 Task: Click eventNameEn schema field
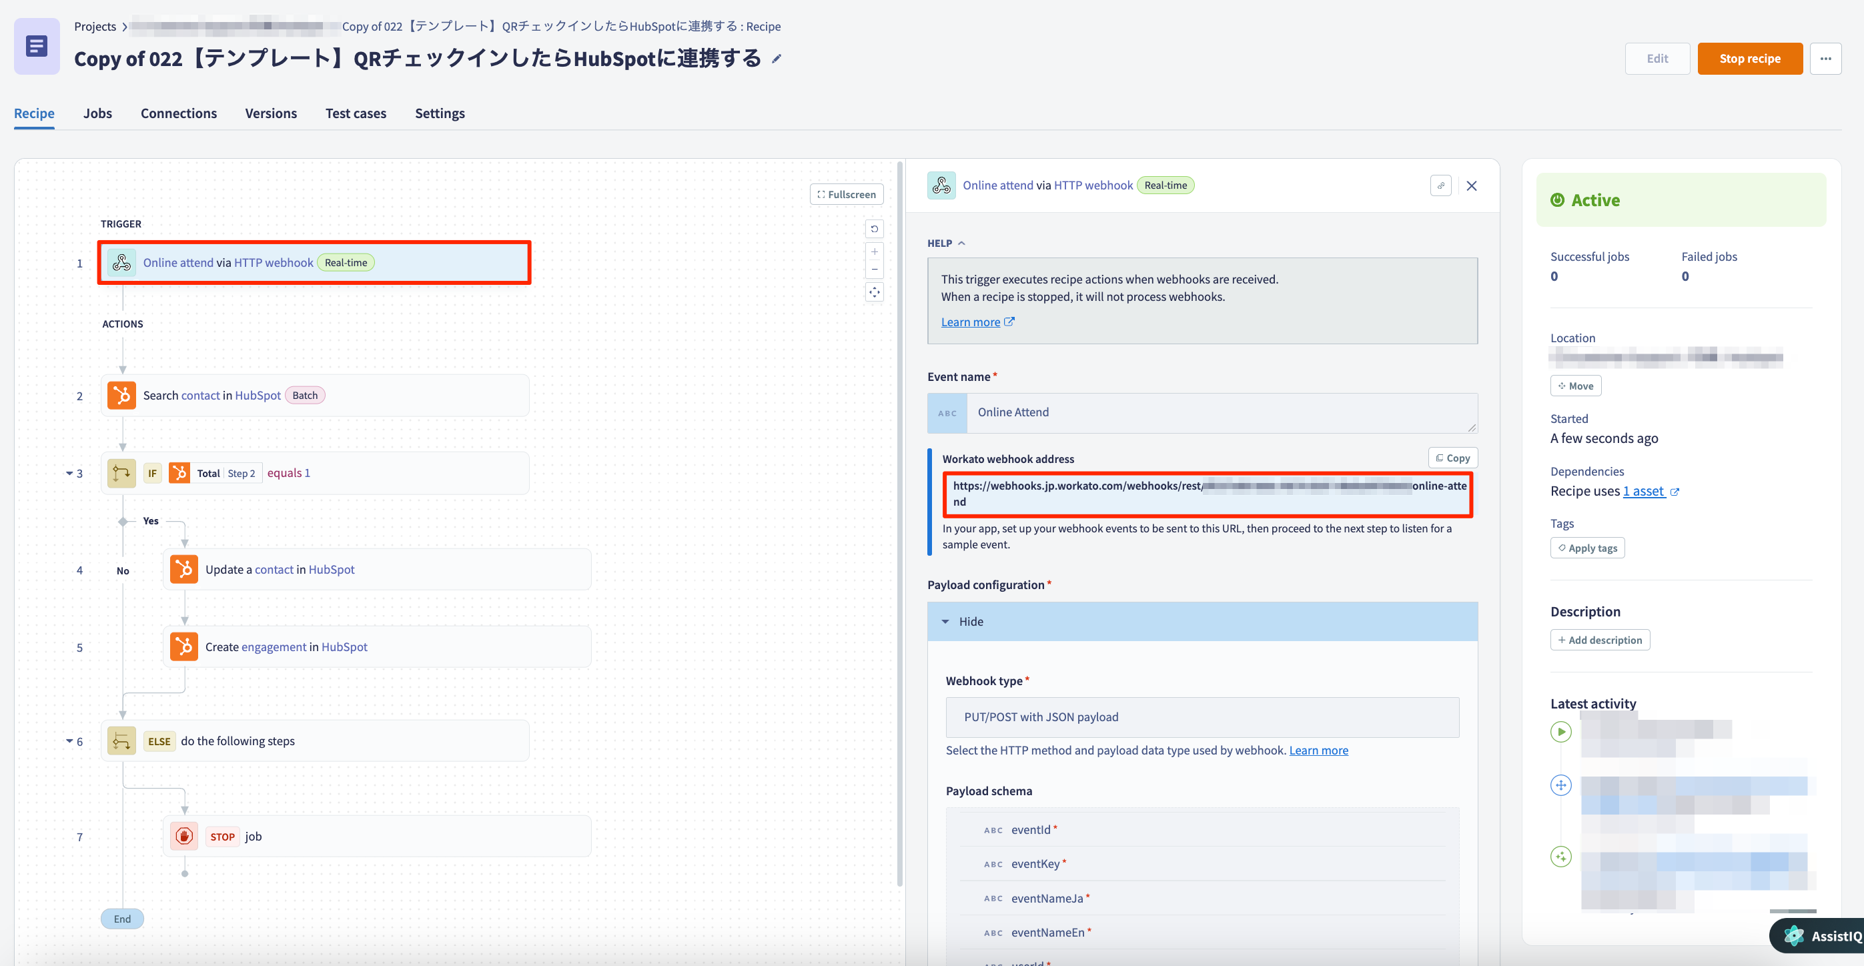pyautogui.click(x=1203, y=933)
